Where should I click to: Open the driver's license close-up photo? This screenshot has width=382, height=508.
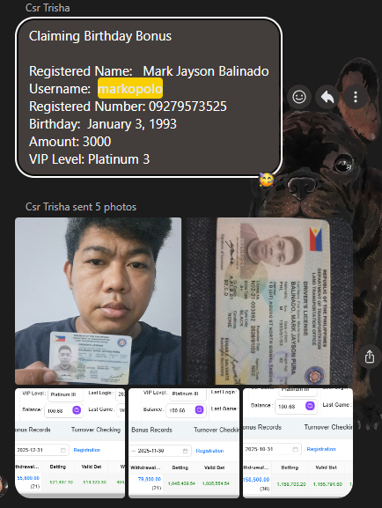coord(269,301)
